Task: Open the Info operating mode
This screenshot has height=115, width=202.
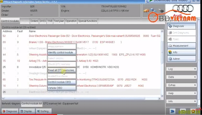Action: tap(182, 52)
